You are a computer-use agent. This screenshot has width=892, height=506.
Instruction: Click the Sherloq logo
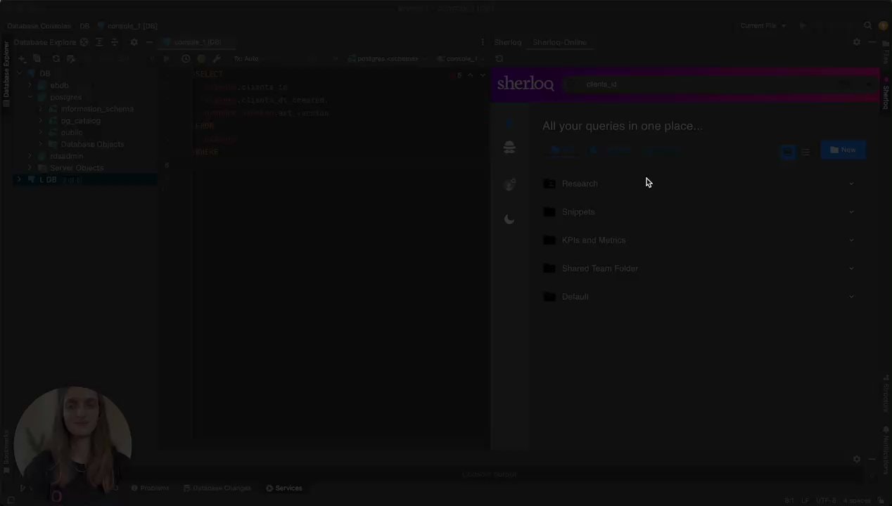pos(525,84)
